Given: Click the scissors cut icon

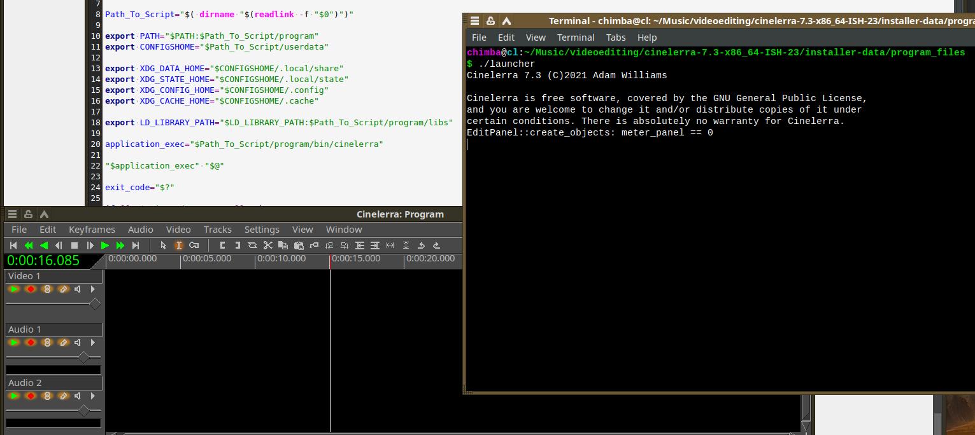Looking at the screenshot, I should (267, 245).
